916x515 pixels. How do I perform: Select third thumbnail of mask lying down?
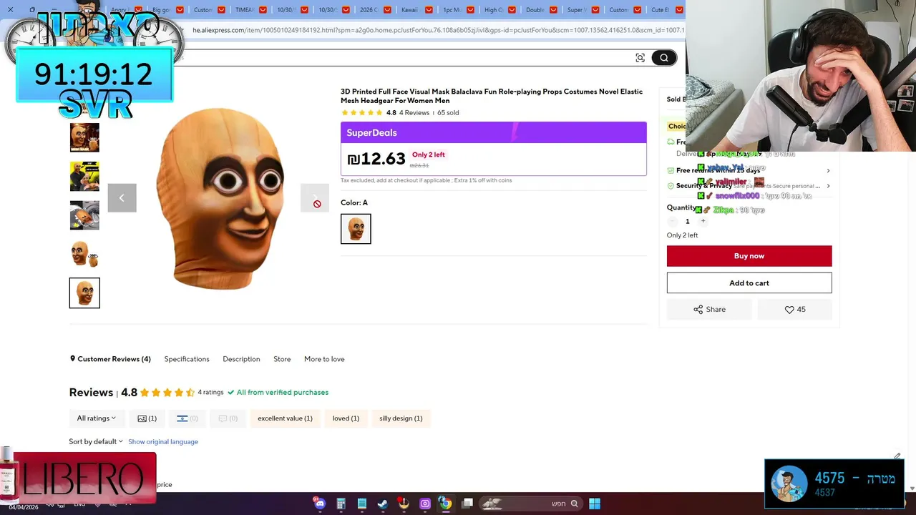click(x=84, y=215)
